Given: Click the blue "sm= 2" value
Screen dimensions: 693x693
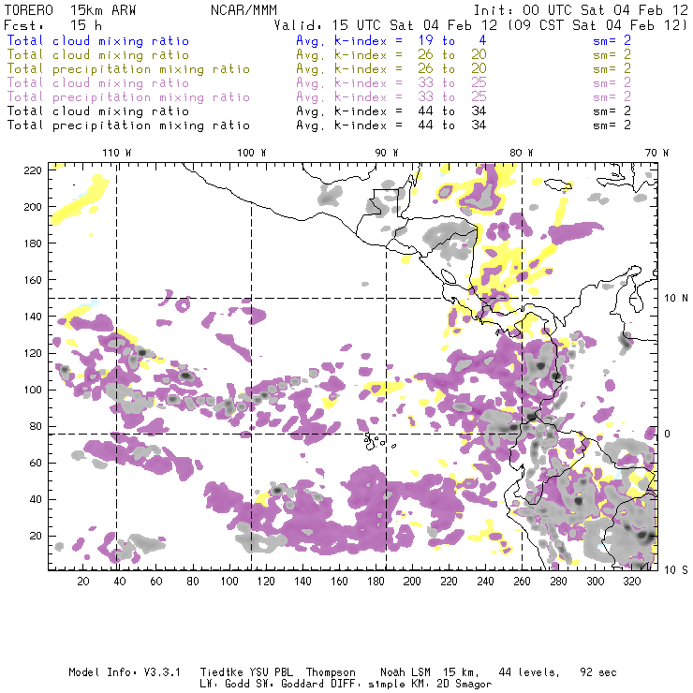Looking at the screenshot, I should click(x=612, y=40).
